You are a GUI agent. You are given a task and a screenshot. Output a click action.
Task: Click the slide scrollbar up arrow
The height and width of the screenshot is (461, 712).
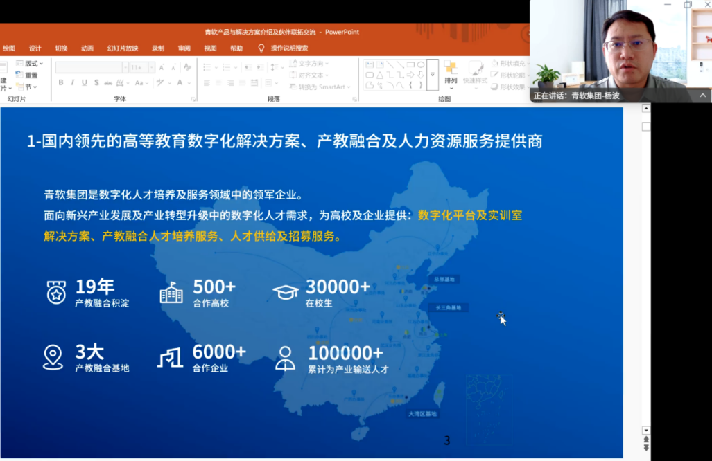tap(646, 109)
